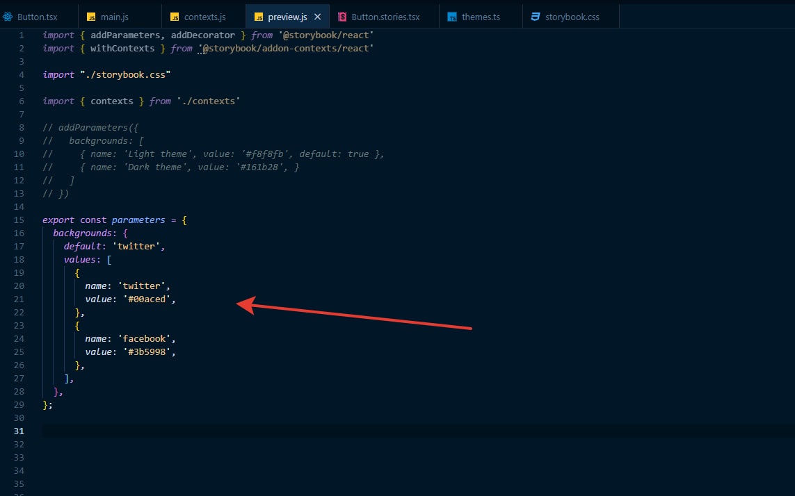Close the preview.js tab
Viewport: 795px width, 496px height.
[x=317, y=17]
